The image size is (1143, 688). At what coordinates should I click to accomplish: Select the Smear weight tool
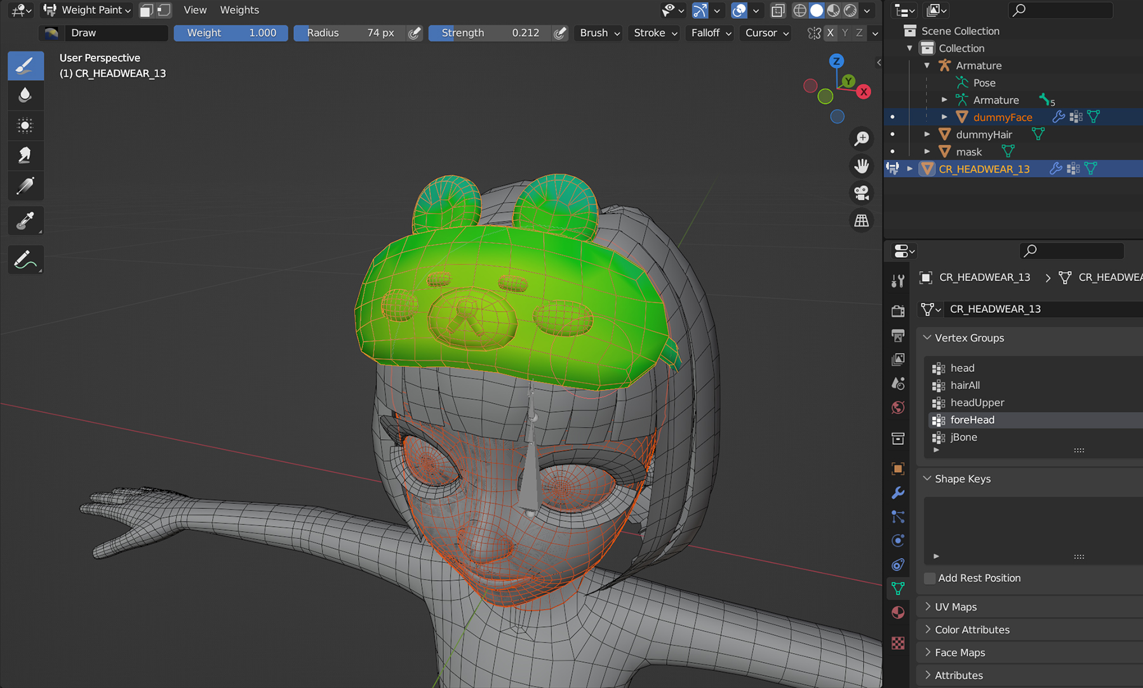click(25, 155)
